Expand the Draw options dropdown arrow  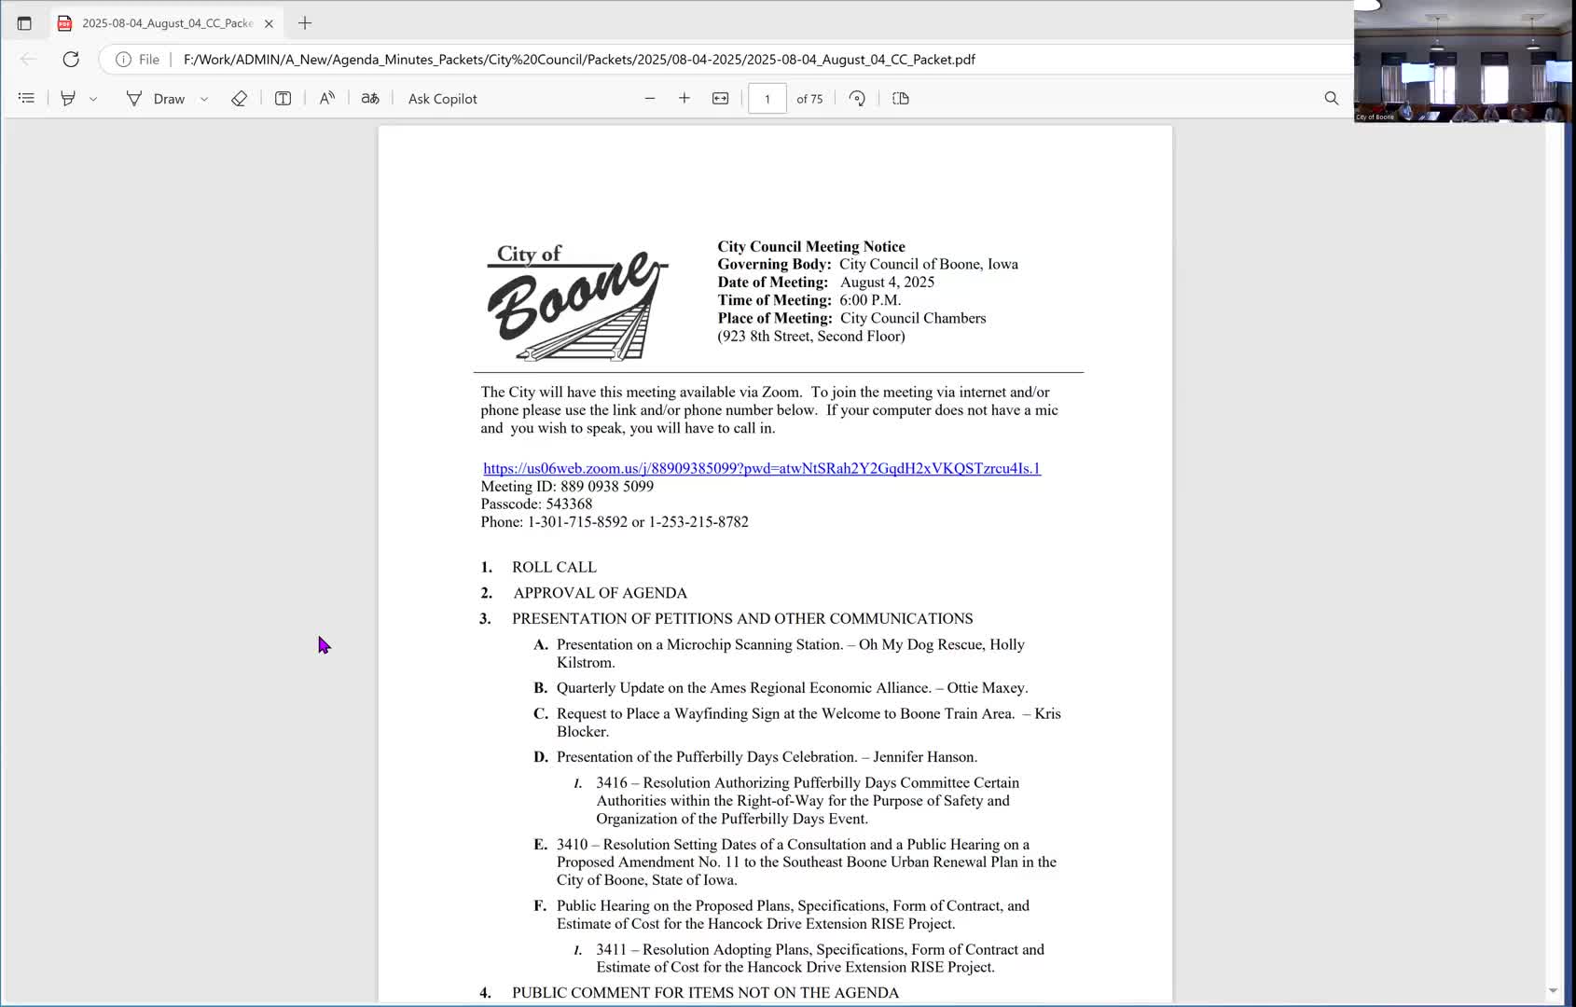pyautogui.click(x=204, y=99)
